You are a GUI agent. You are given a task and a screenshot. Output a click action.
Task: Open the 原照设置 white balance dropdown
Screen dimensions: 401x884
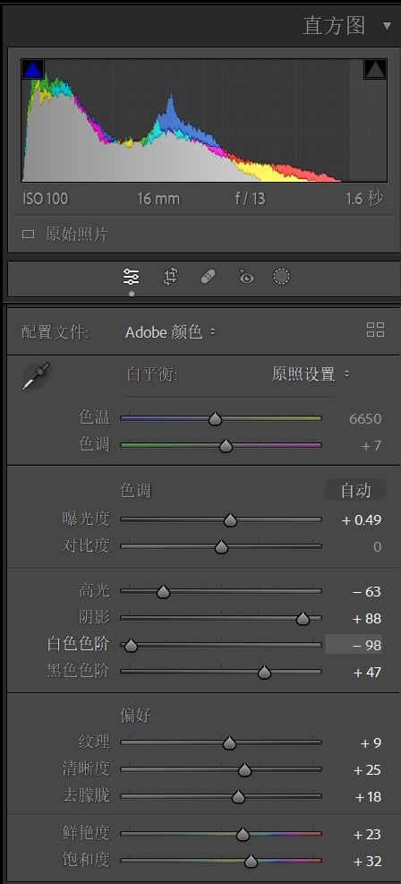tap(311, 373)
